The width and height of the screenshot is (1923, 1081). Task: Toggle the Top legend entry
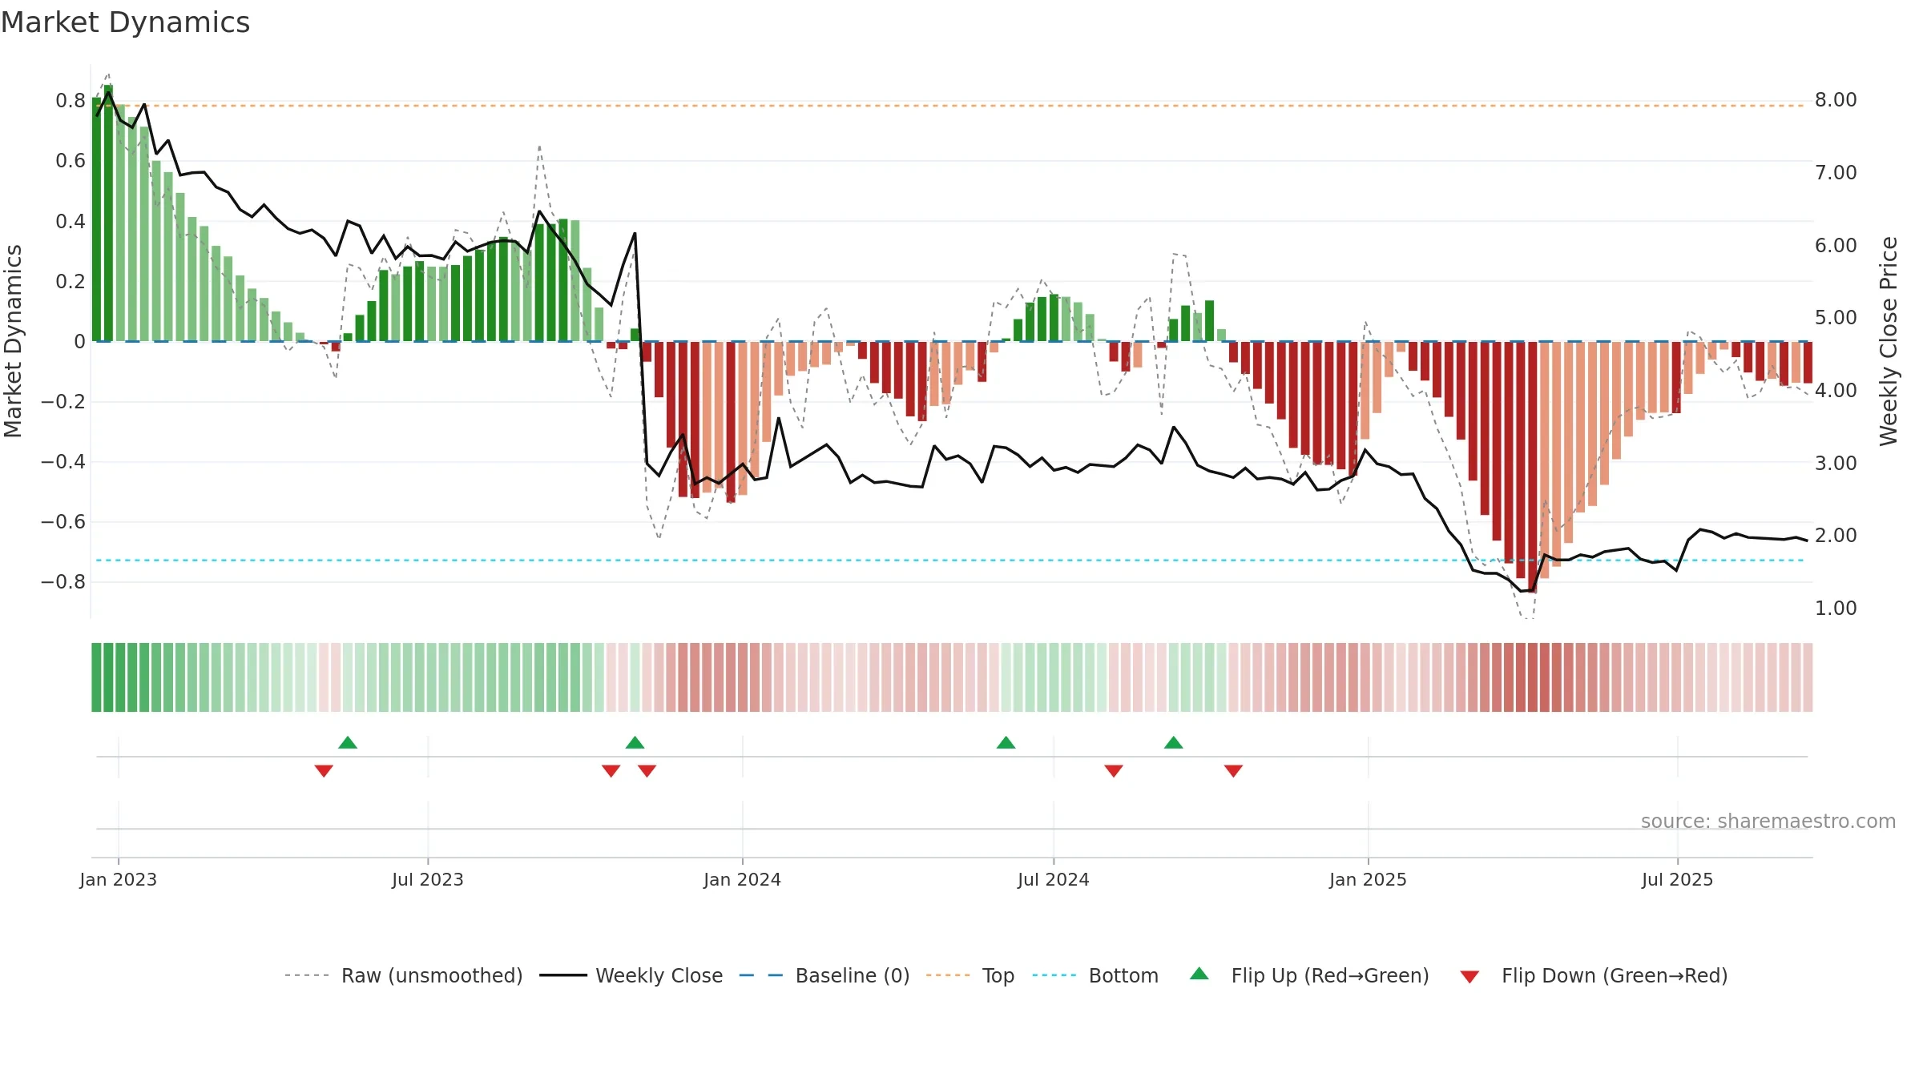click(x=970, y=975)
